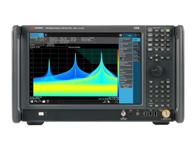
Task: Open the Windows start icon on screen
Action: click(x=32, y=102)
